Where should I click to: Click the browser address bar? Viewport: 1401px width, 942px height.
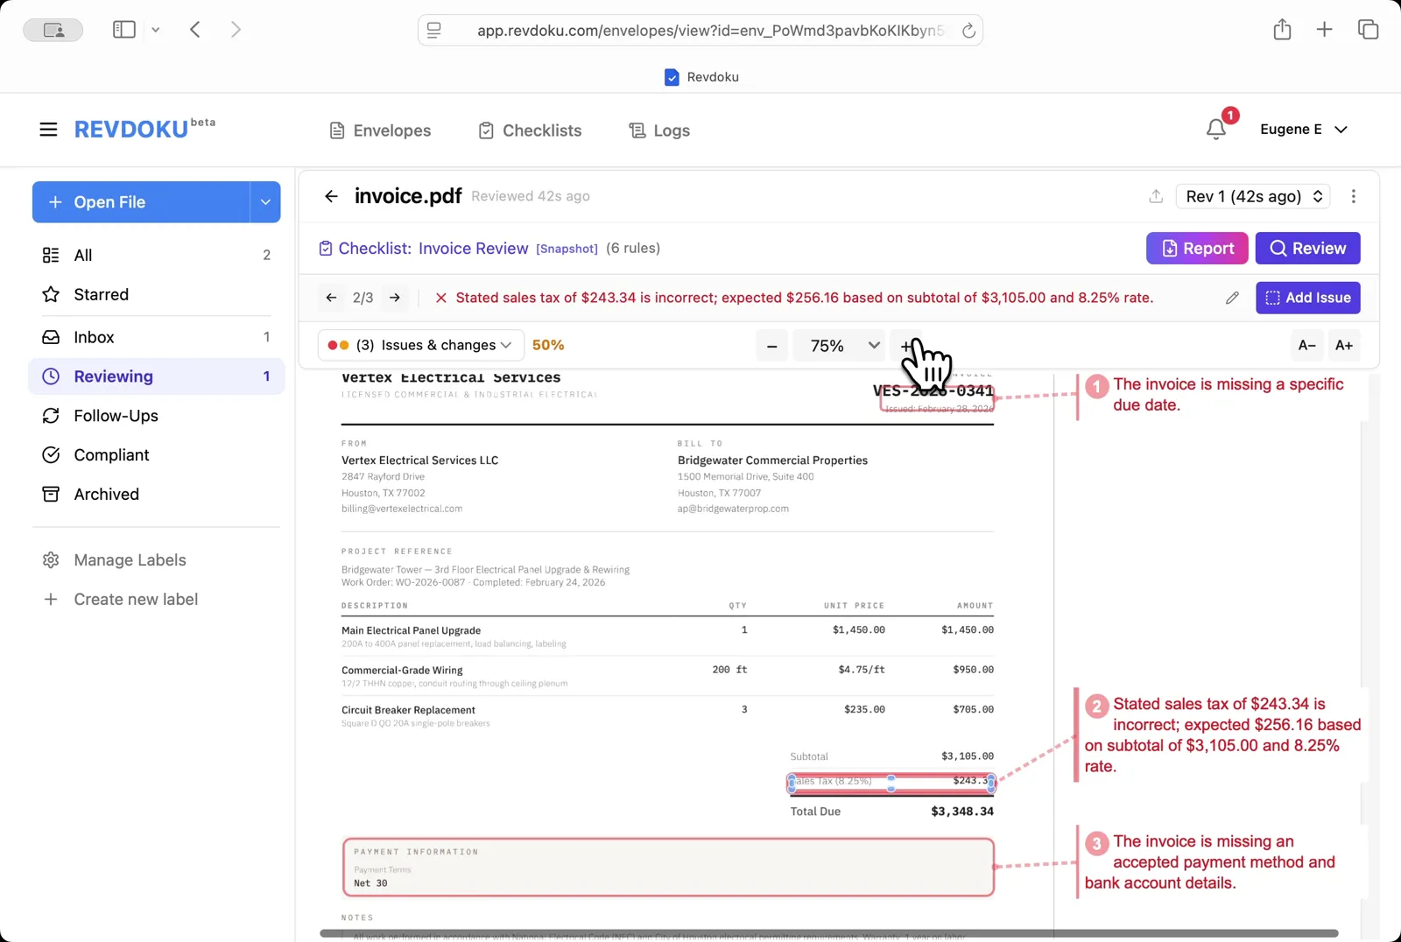point(700,29)
